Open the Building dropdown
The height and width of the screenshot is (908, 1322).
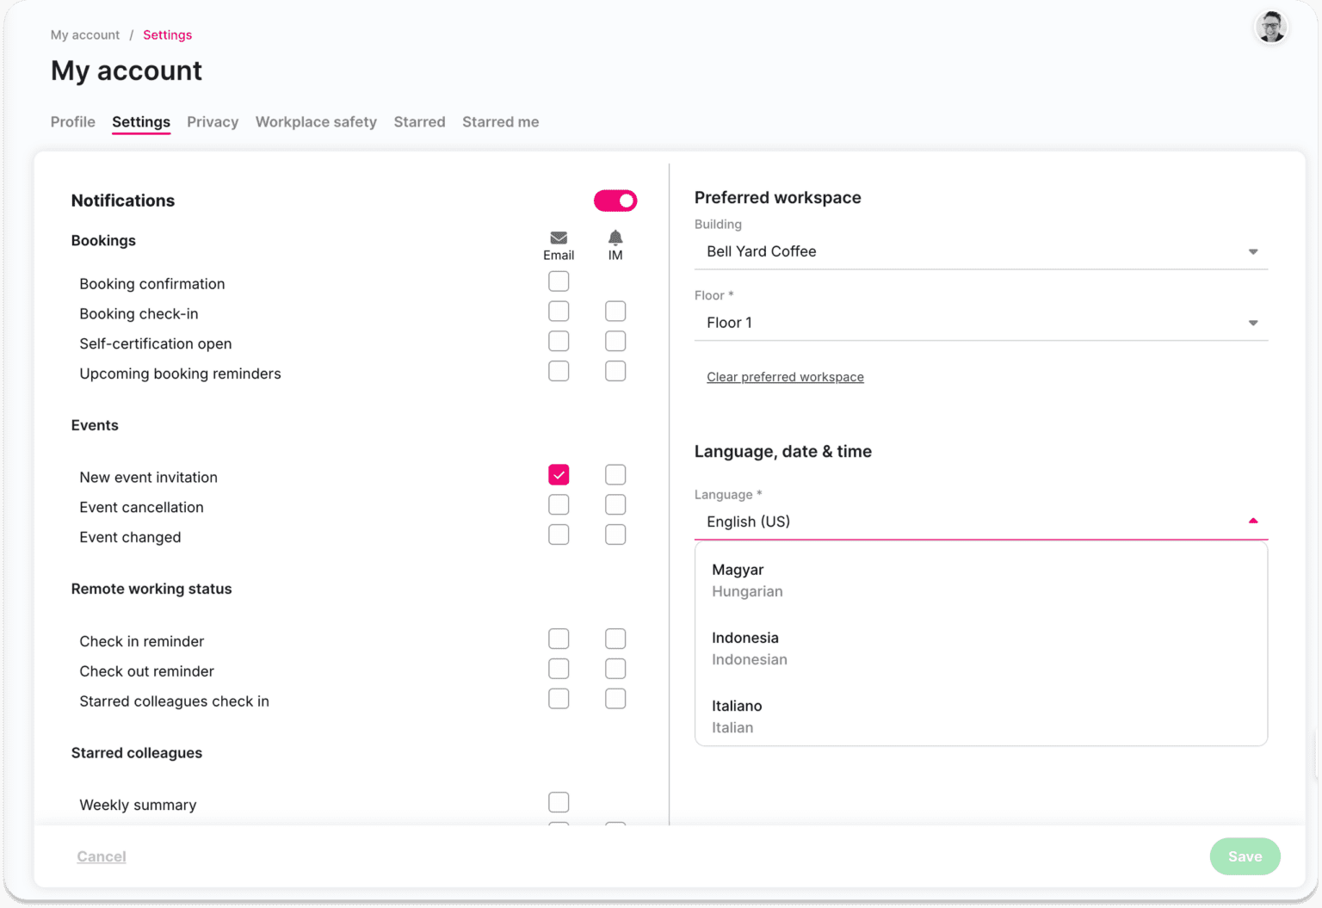pyautogui.click(x=981, y=251)
